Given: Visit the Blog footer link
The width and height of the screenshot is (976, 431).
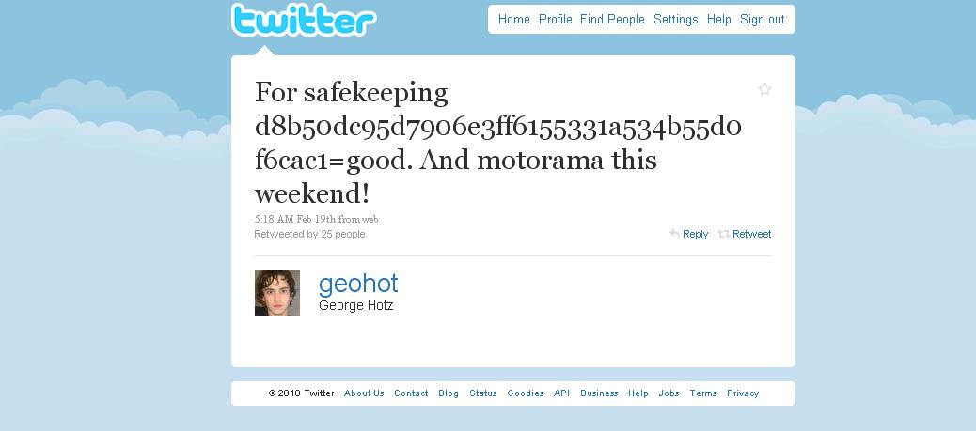Looking at the screenshot, I should coord(449,393).
